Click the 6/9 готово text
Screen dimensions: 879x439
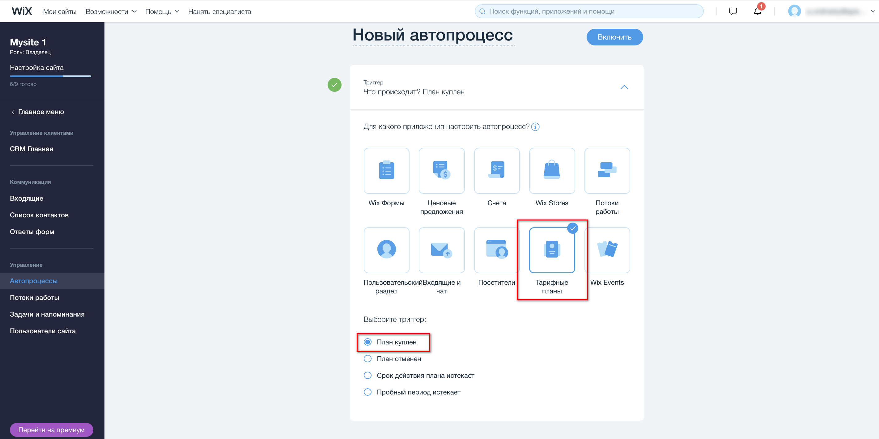pyautogui.click(x=23, y=84)
